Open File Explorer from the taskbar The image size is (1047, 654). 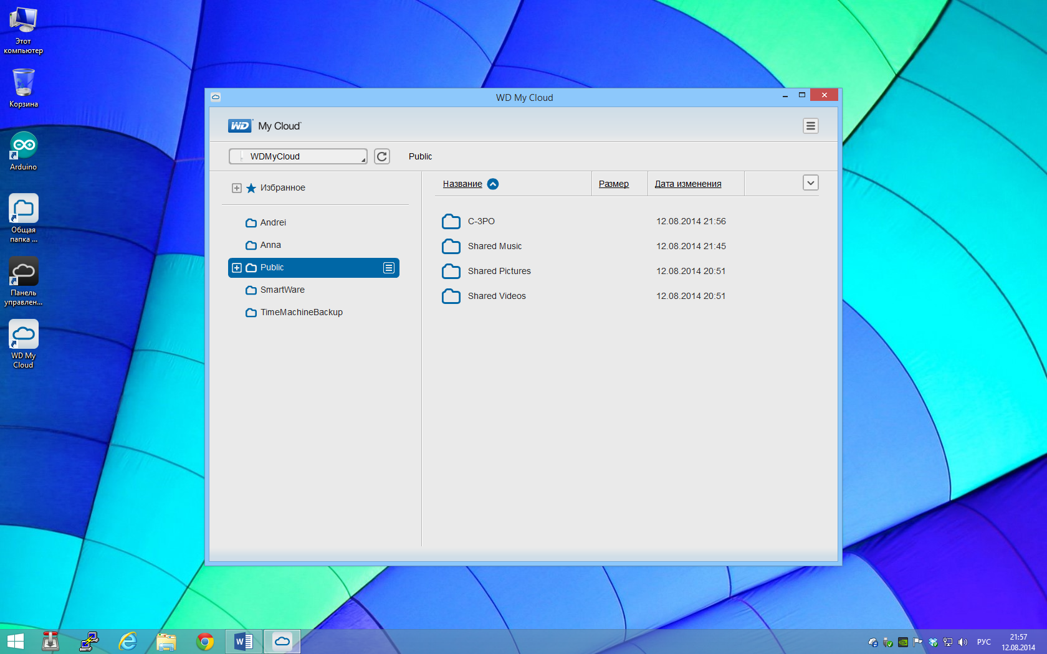(x=166, y=642)
